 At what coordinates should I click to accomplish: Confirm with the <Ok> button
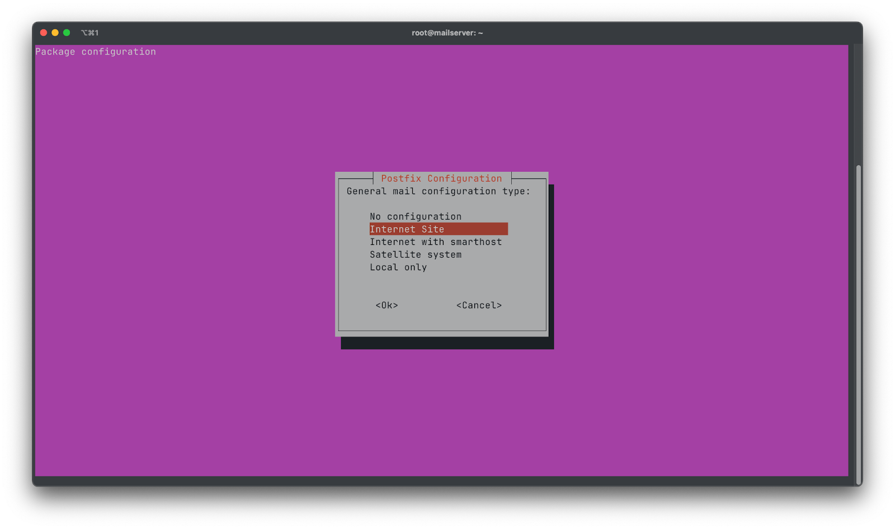tap(387, 305)
